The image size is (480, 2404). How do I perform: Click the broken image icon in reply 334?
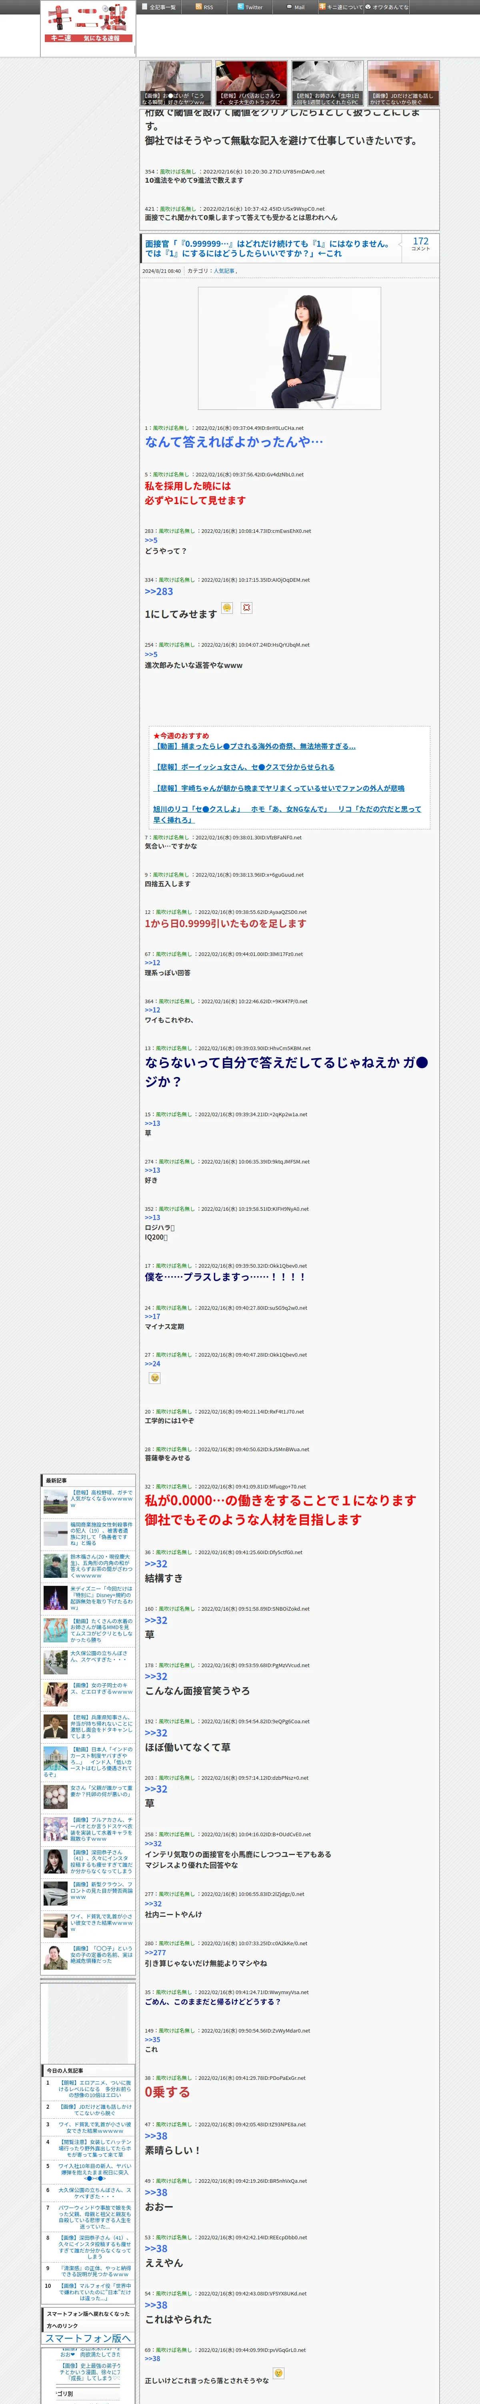pos(246,607)
